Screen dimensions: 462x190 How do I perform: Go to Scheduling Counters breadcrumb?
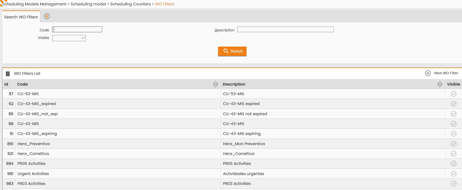tap(130, 4)
